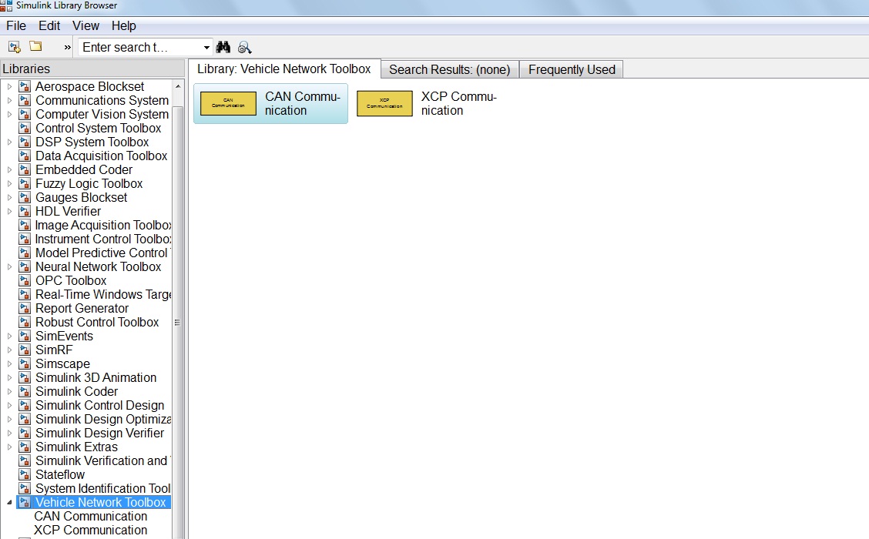The width and height of the screenshot is (869, 539).
Task: Collapse the Vehicle Network Toolbox node
Action: (10, 503)
